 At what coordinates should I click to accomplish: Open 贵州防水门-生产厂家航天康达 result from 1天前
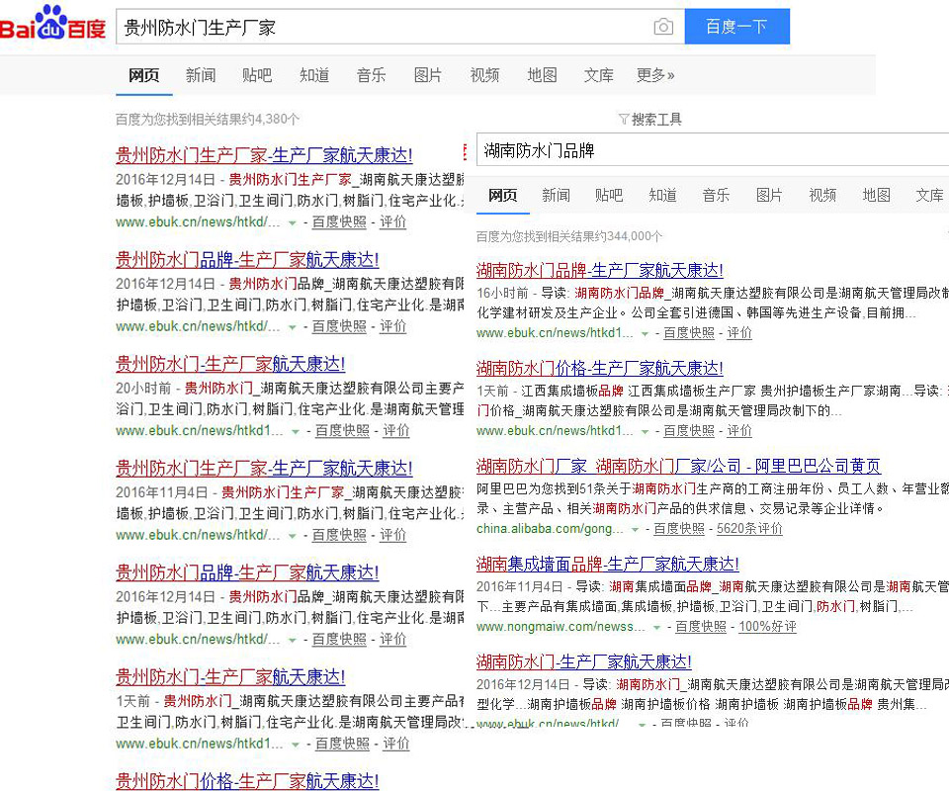point(230,677)
